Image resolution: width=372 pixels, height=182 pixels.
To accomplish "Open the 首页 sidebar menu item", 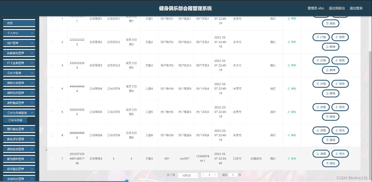I will (x=19, y=23).
